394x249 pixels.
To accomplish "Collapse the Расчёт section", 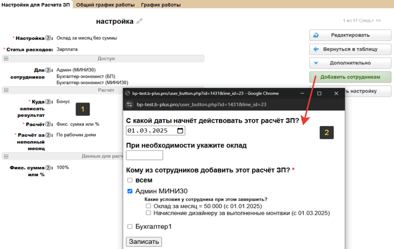I will tap(6, 90).
